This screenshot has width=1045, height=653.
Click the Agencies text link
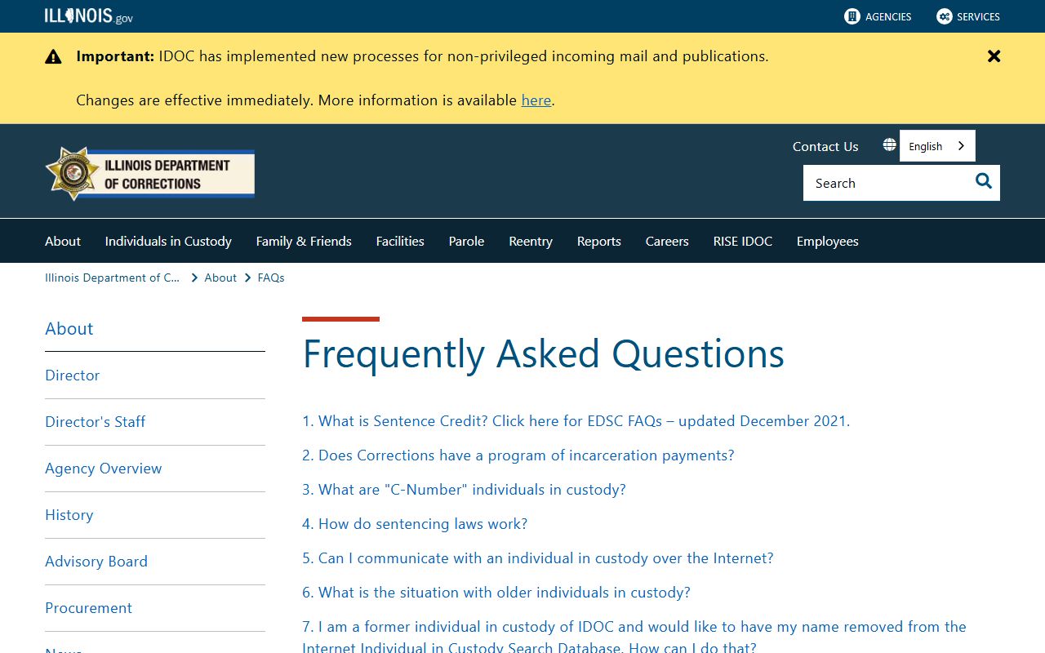pyautogui.click(x=888, y=16)
